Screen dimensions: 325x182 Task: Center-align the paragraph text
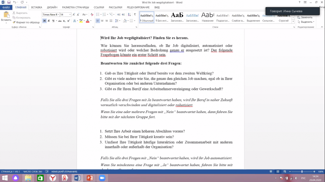pyautogui.click(x=102, y=21)
